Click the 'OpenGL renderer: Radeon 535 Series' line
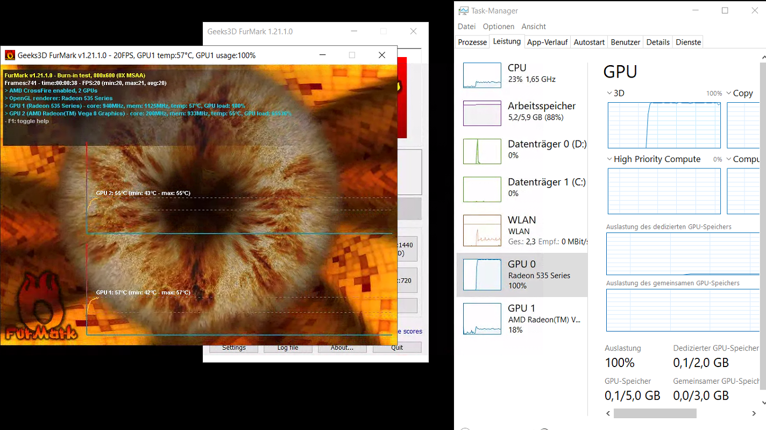The width and height of the screenshot is (766, 430). [59, 98]
